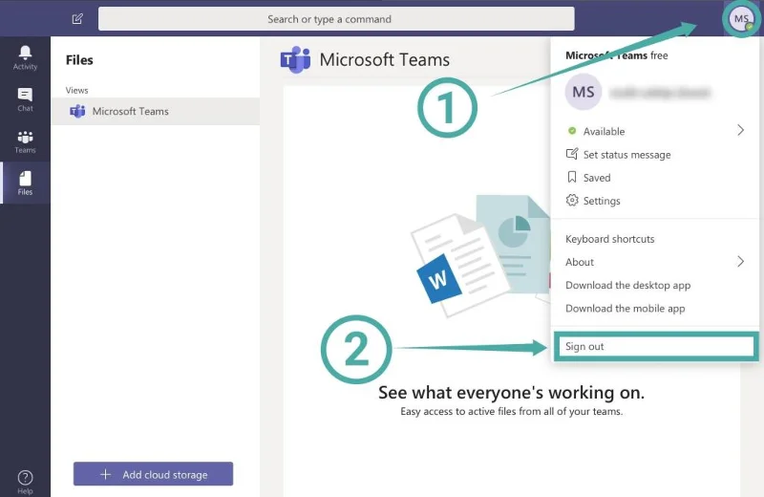764x497 pixels.
Task: Click the large MS avatar in profile menu
Action: tap(584, 92)
